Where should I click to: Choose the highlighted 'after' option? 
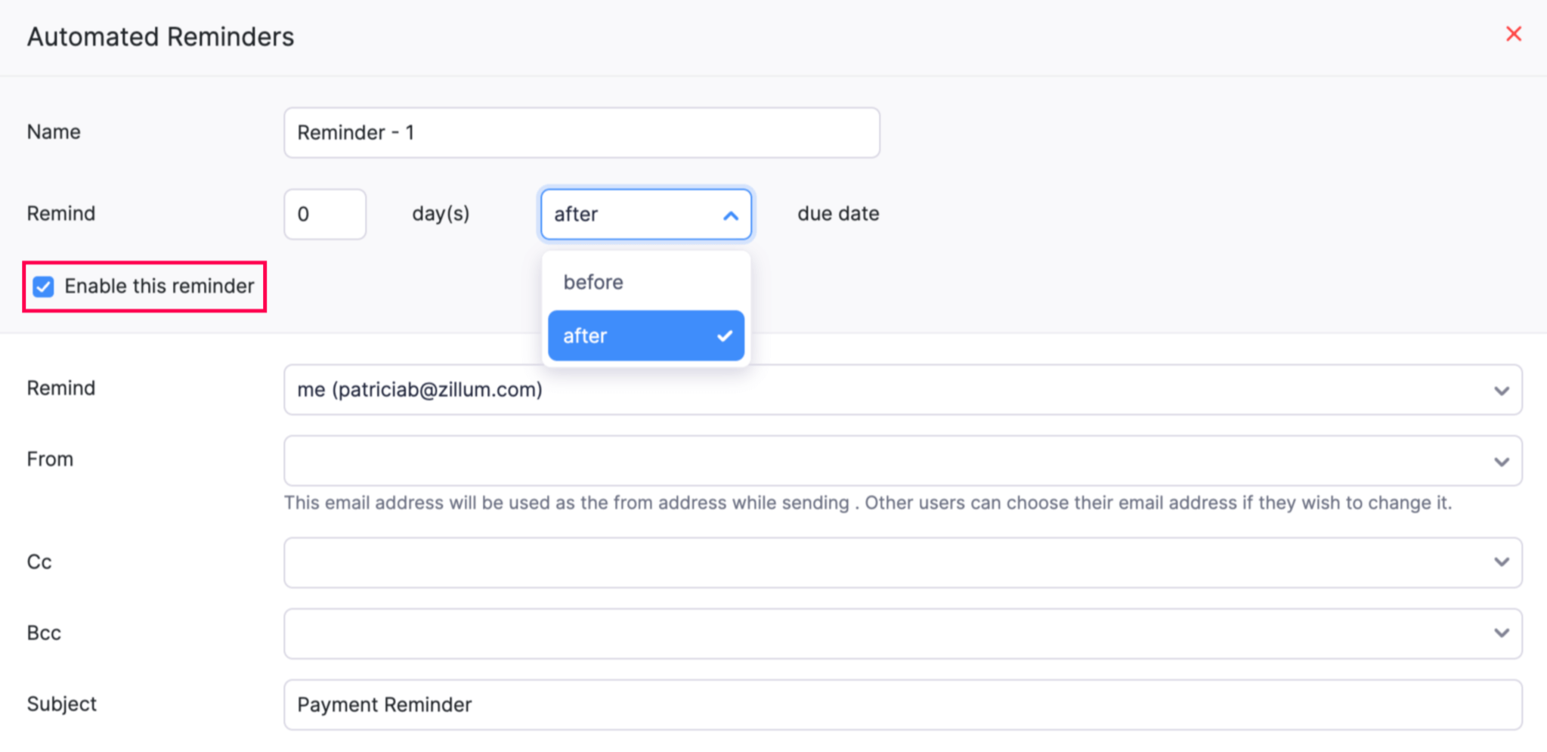pyautogui.click(x=627, y=336)
